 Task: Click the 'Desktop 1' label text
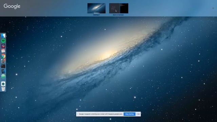click(x=96, y=15)
